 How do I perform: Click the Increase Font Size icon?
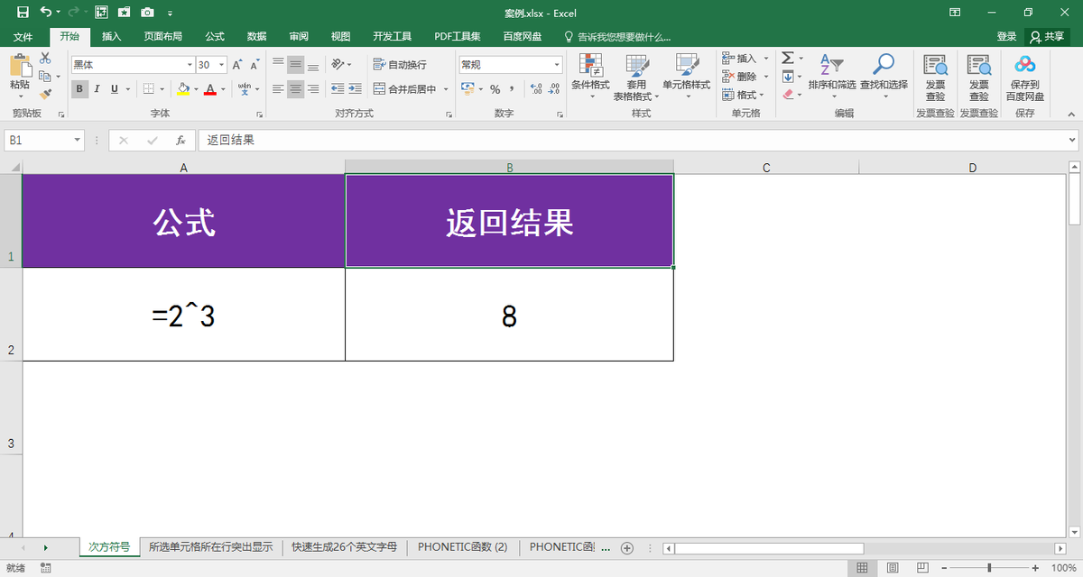pos(237,65)
